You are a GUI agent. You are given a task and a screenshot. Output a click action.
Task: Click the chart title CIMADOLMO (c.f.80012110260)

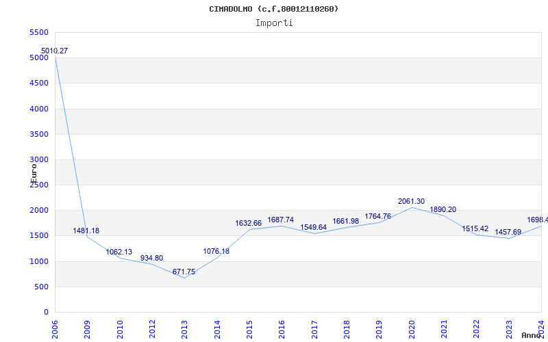[x=273, y=9]
